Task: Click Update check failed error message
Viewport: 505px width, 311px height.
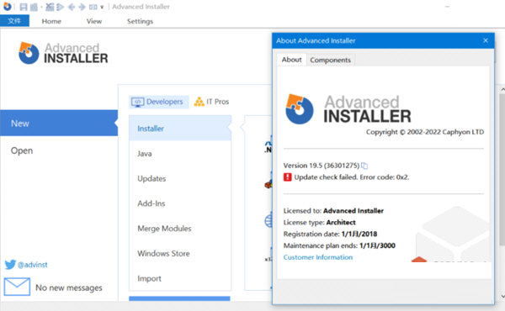Action: (351, 177)
